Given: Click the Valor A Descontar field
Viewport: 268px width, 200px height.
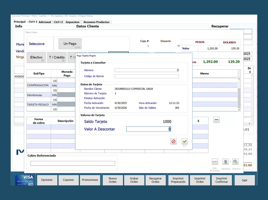Looking at the screenshot, I should 149,129.
